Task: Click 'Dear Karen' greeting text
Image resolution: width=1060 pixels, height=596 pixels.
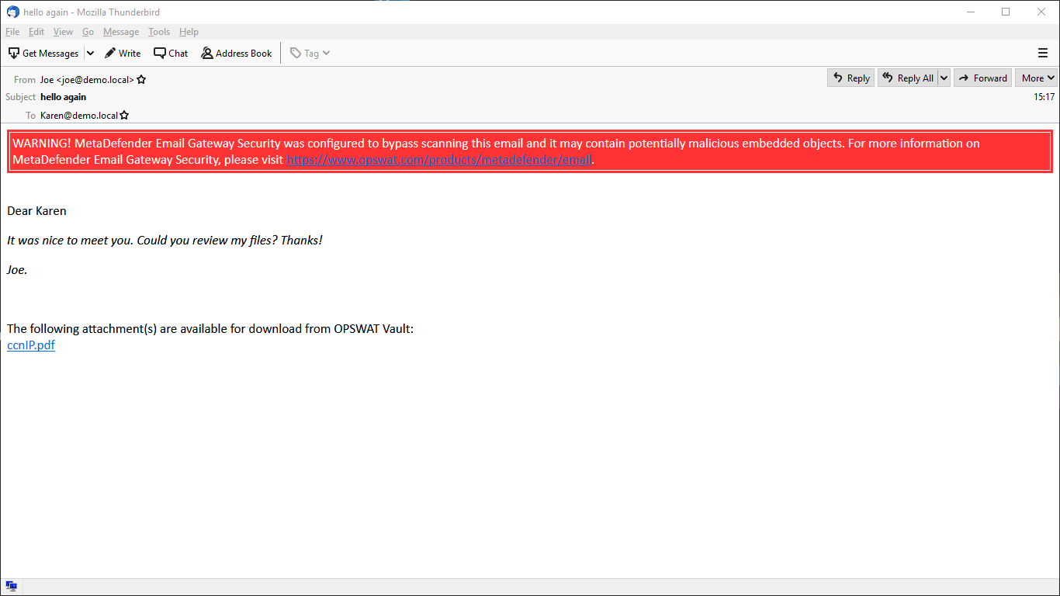Action: [36, 211]
